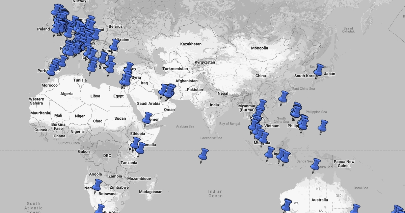Click the pin near the East China Sea

[283, 97]
